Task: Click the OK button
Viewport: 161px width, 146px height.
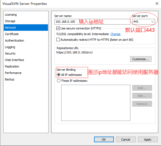Action: [104, 140]
